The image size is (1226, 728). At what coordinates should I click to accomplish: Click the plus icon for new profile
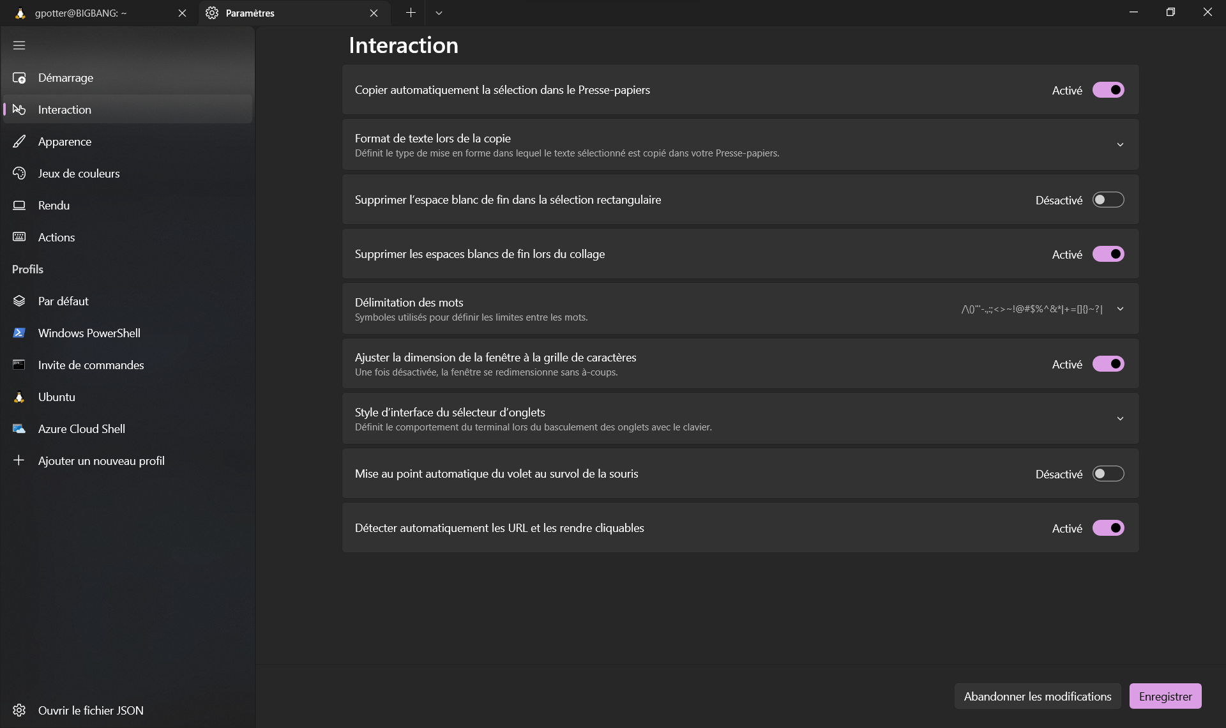(19, 460)
